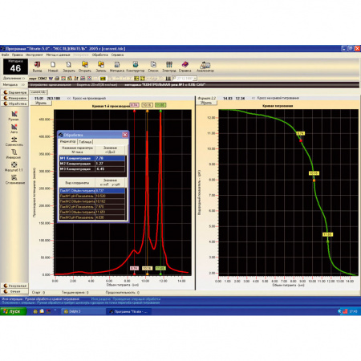The width and height of the screenshot is (361, 361).
Task: Open the Пуск start button
Action: pos(14,311)
